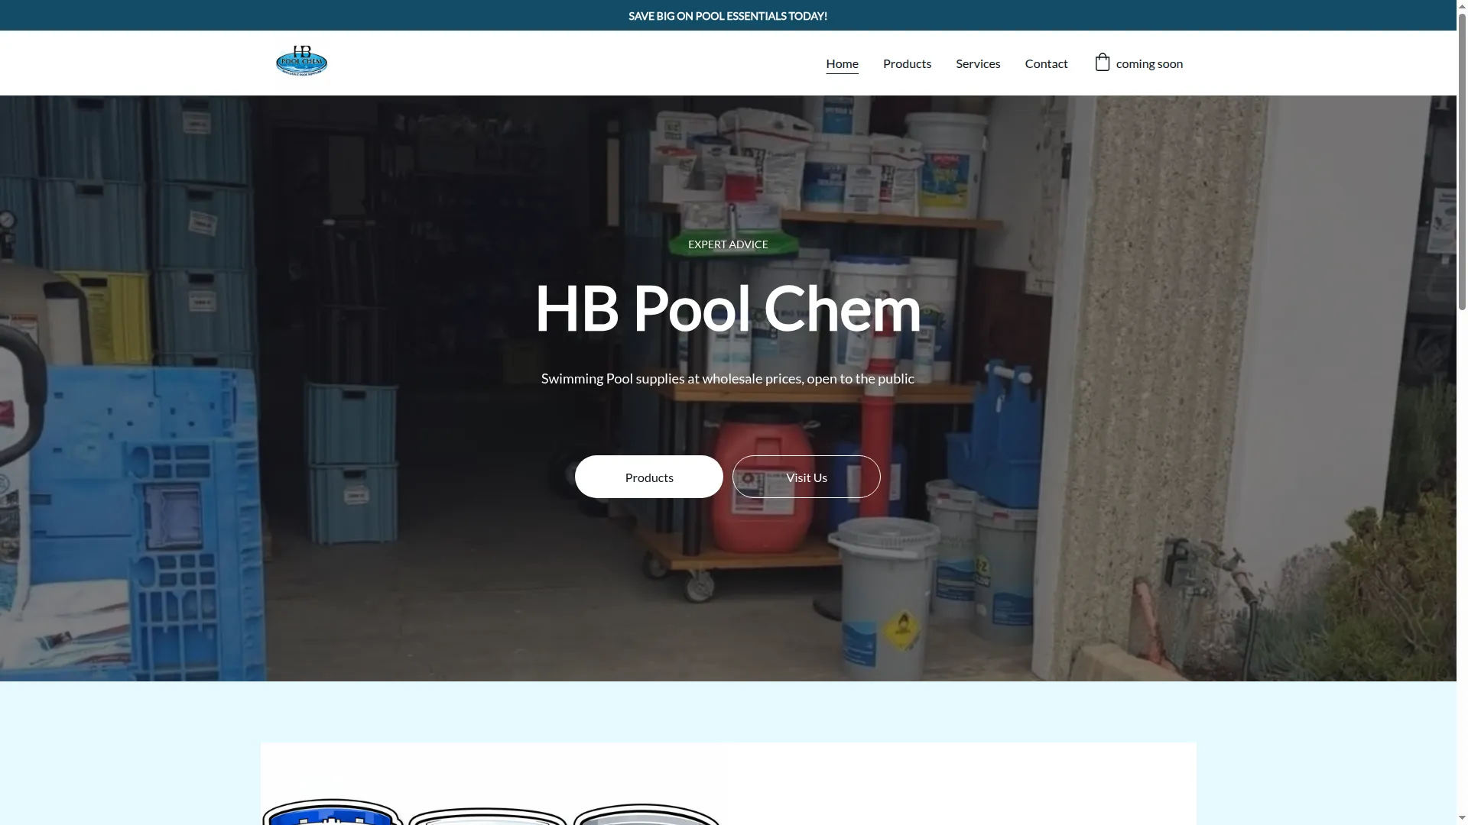
Task: Click the 'EXPERT ADVICE' label
Action: coord(728,244)
